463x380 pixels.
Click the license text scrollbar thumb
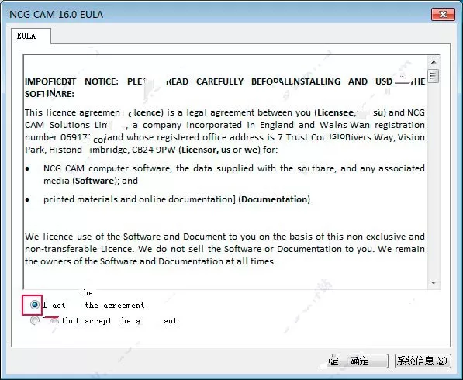click(x=434, y=76)
